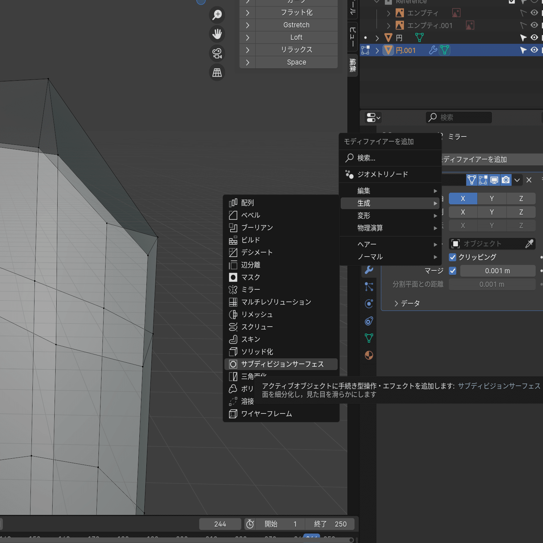Click the リラックス button
Screen dimensions: 543x543
pyautogui.click(x=296, y=50)
